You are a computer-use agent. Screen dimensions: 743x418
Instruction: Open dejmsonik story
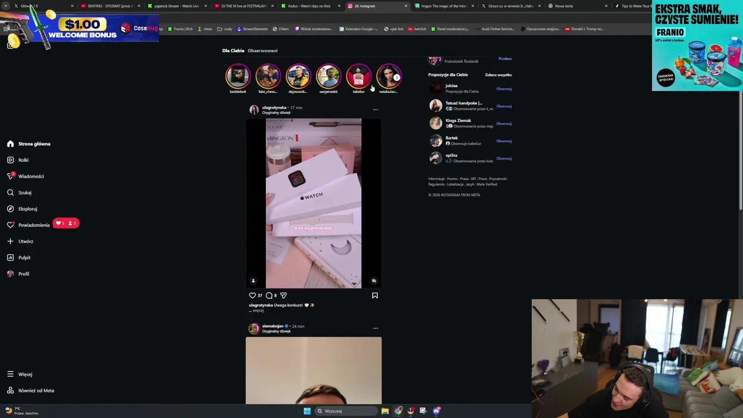point(298,77)
